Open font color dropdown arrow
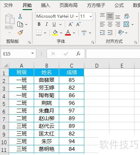 74,33
